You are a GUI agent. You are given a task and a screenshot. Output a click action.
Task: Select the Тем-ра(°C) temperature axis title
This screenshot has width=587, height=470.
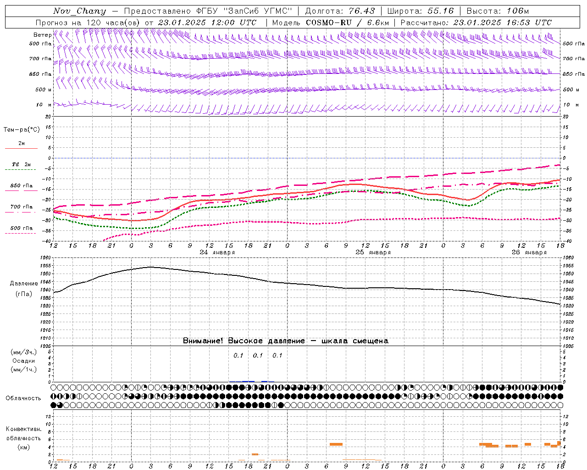point(22,130)
